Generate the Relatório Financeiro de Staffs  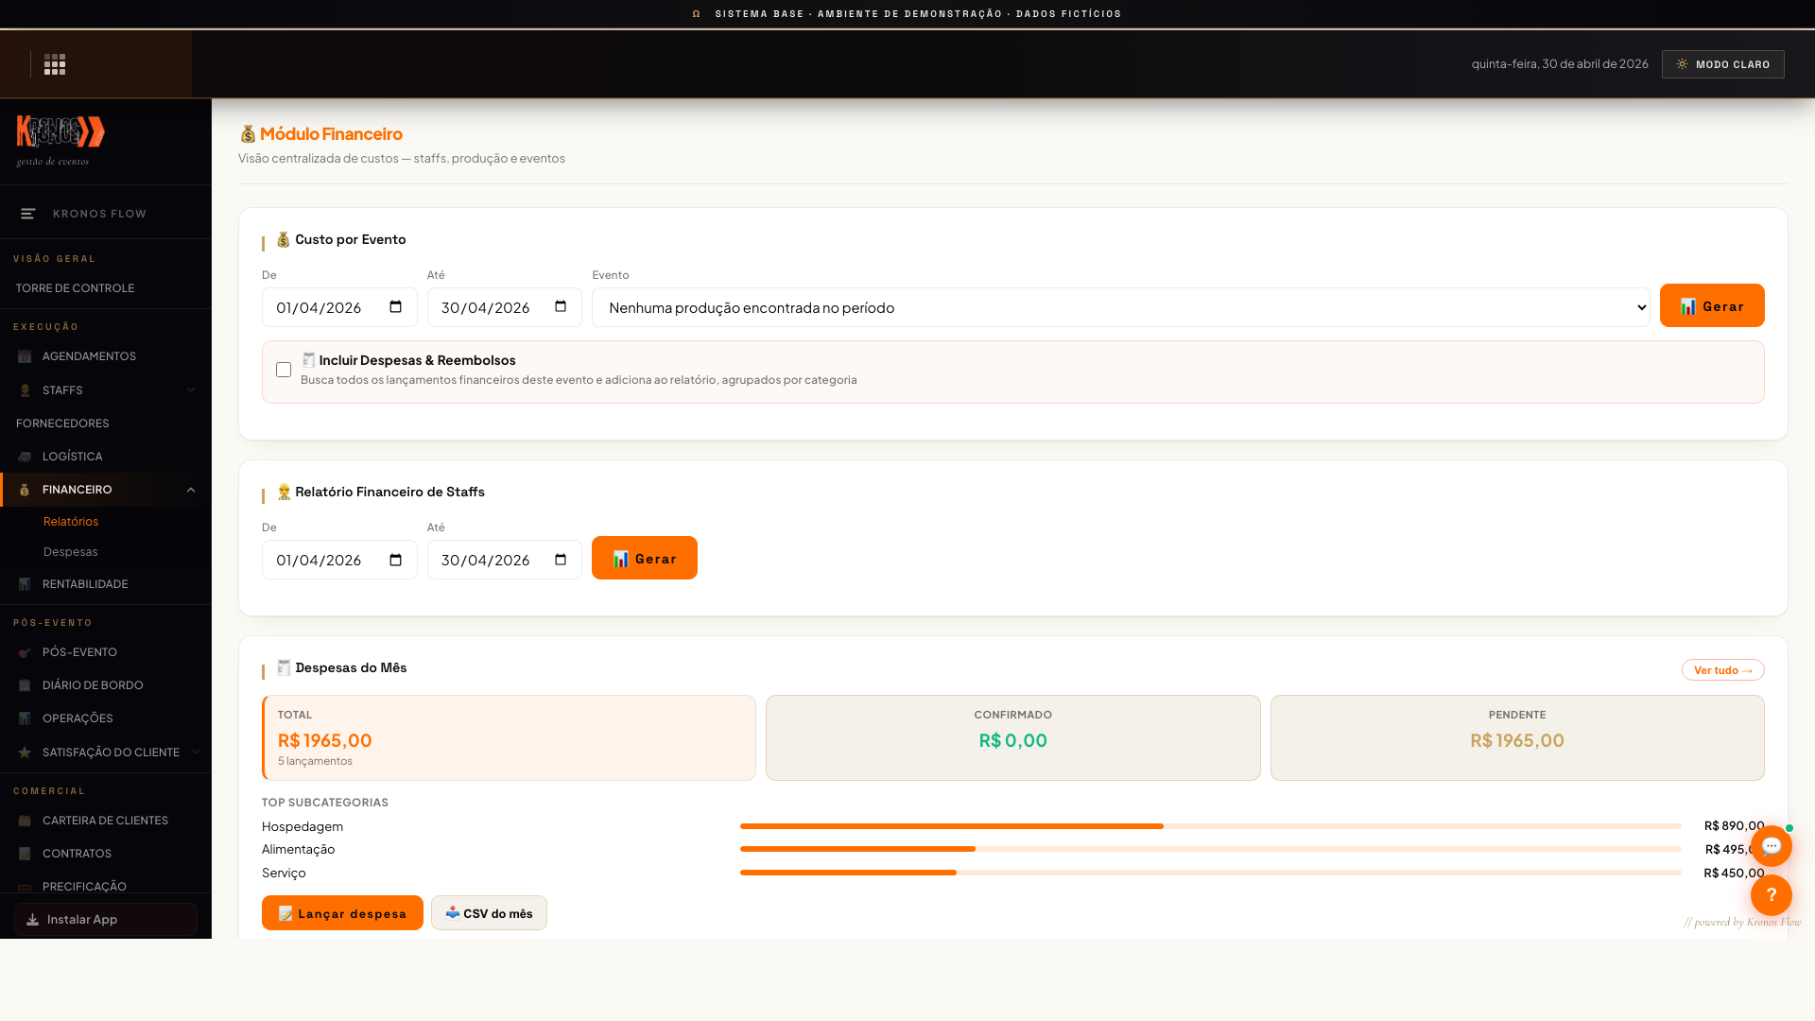(645, 558)
